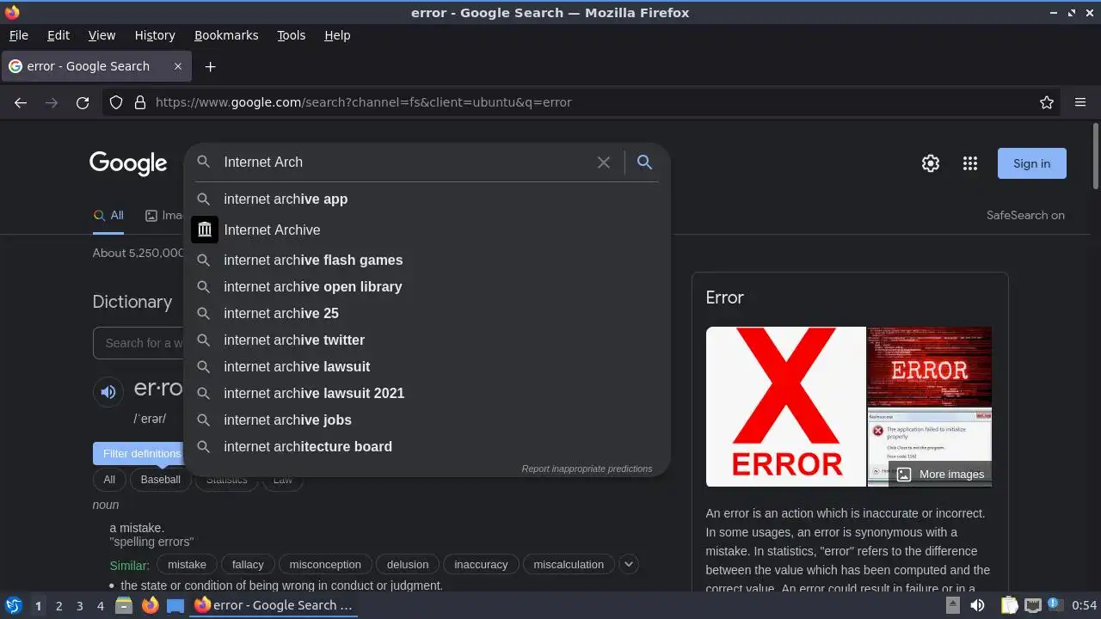Screen dimensions: 1101x619
Task: Reload the current page
Action: (83, 102)
